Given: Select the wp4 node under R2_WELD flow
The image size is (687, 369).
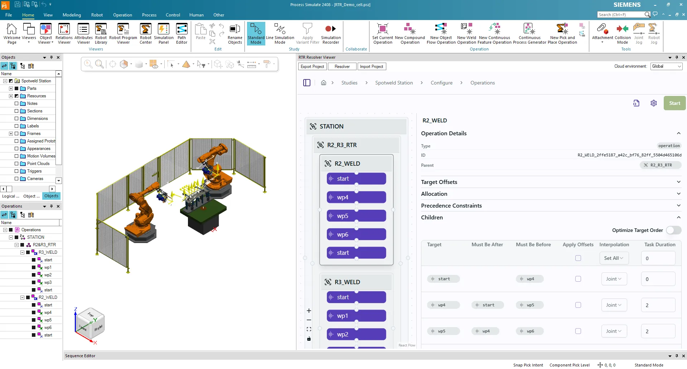Looking at the screenshot, I should [356, 197].
